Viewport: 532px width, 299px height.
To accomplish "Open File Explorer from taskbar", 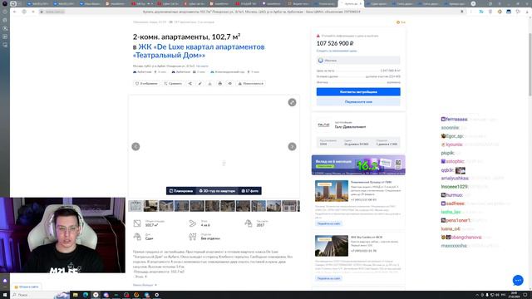I will [x=76, y=295].
